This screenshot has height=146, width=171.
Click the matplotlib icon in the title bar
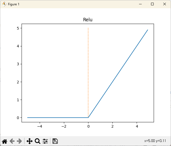4,4
